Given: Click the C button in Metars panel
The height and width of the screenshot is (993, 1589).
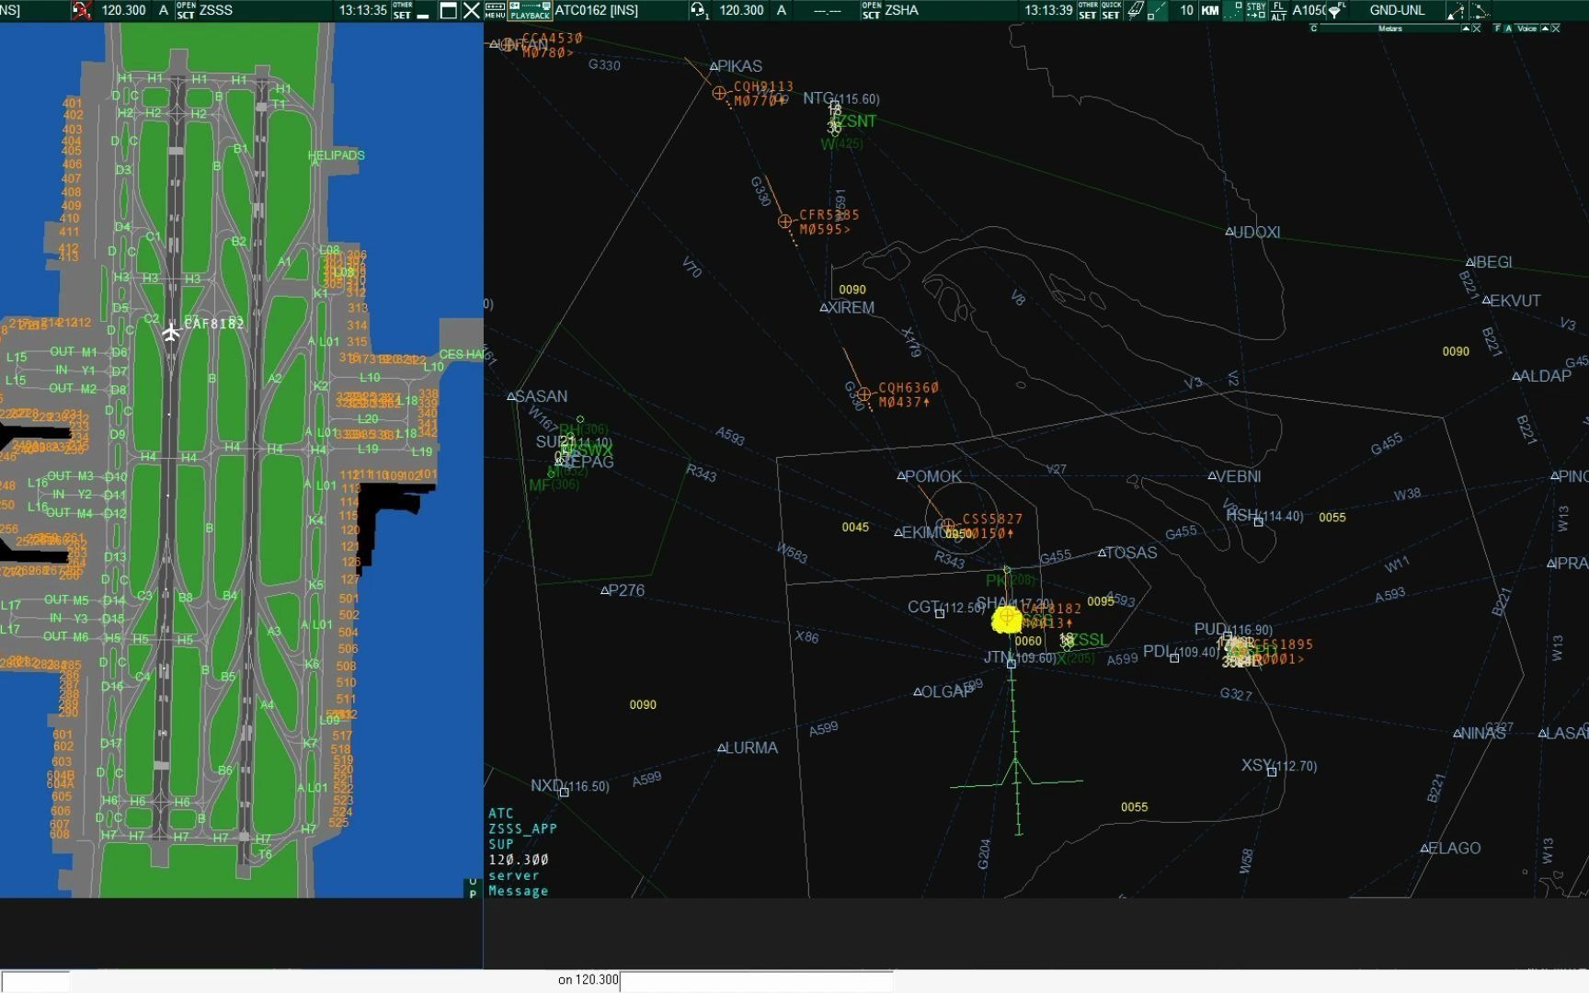Looking at the screenshot, I should click(1314, 29).
